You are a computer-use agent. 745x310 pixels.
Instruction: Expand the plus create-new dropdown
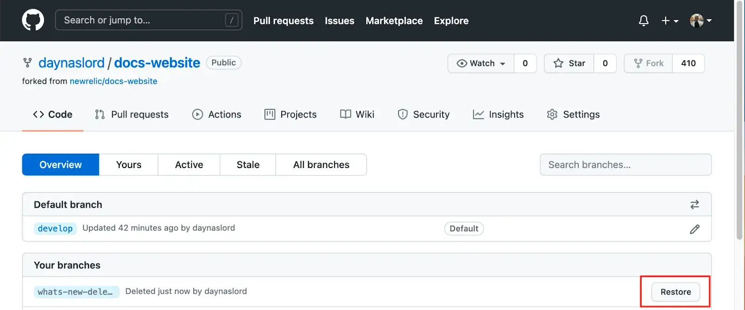(x=670, y=20)
